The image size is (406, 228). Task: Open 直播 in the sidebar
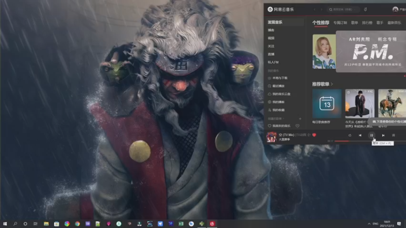[271, 54]
